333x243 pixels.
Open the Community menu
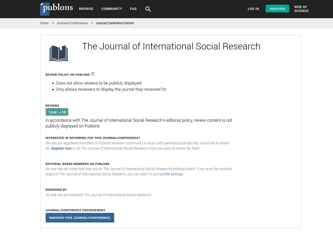[112, 9]
